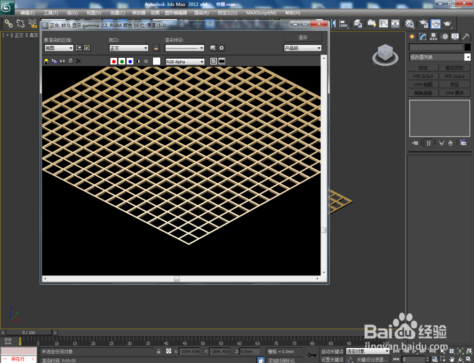Toggle pin stack in modifier panel

tap(415, 143)
